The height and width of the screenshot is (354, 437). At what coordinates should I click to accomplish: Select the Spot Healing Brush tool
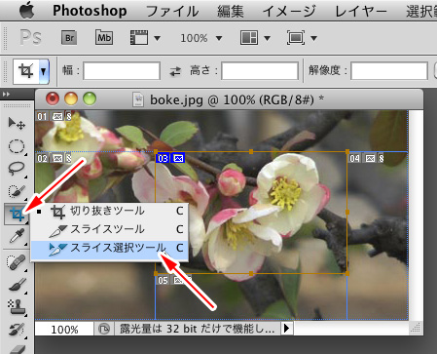17,262
